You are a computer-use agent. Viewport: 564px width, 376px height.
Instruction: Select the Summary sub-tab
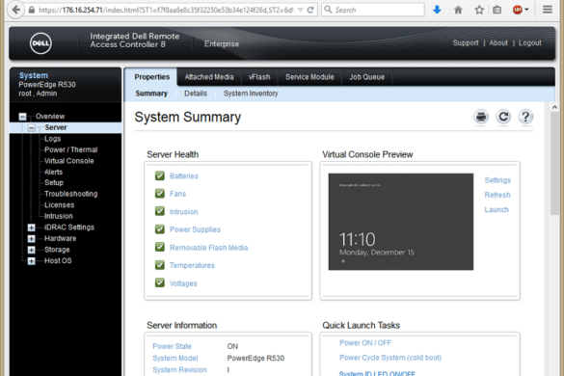[x=151, y=94]
